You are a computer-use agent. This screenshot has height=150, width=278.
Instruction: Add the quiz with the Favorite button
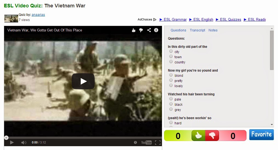(262, 135)
